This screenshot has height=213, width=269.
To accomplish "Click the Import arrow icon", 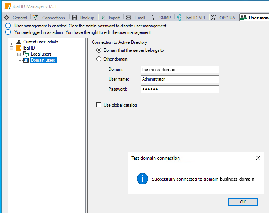I will 102,18.
